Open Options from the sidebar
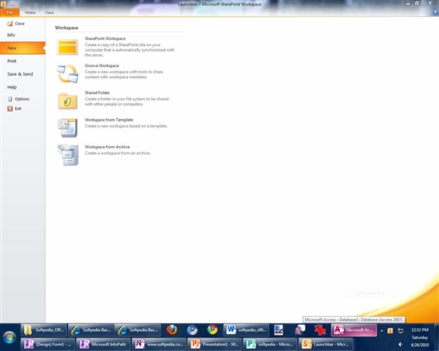 [x=18, y=99]
